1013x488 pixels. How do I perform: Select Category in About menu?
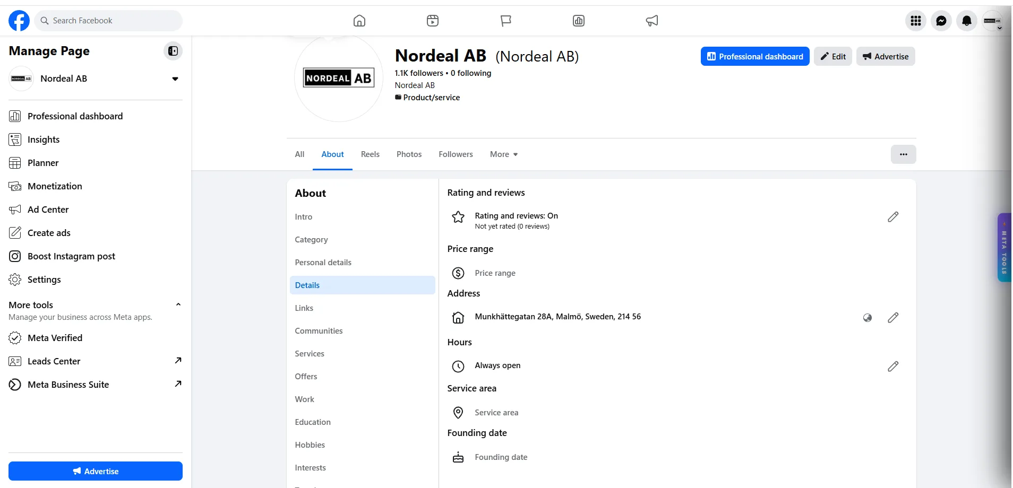(x=363, y=240)
